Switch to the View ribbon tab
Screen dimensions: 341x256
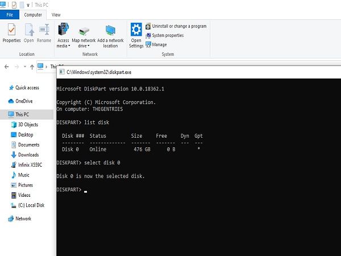coord(56,15)
